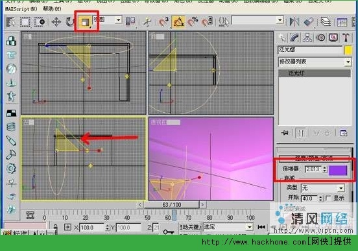
Task: Toggle the Angle Snap icon
Action: [178, 22]
